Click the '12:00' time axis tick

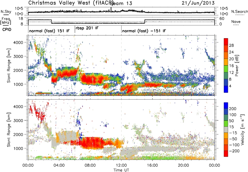tap(121, 165)
